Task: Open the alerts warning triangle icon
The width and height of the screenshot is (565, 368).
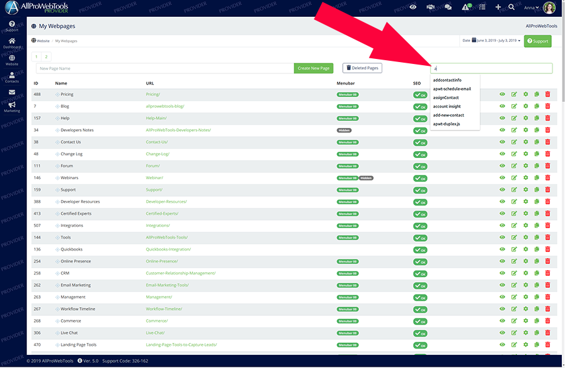Action: coord(466,7)
